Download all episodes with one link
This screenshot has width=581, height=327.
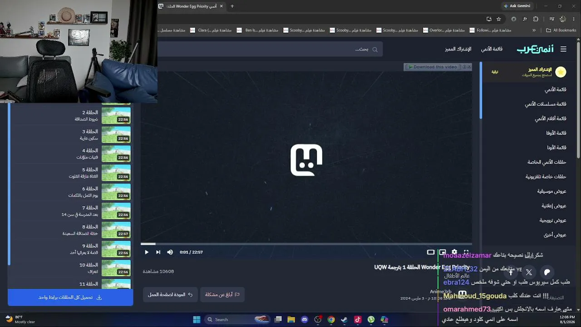pyautogui.click(x=70, y=297)
